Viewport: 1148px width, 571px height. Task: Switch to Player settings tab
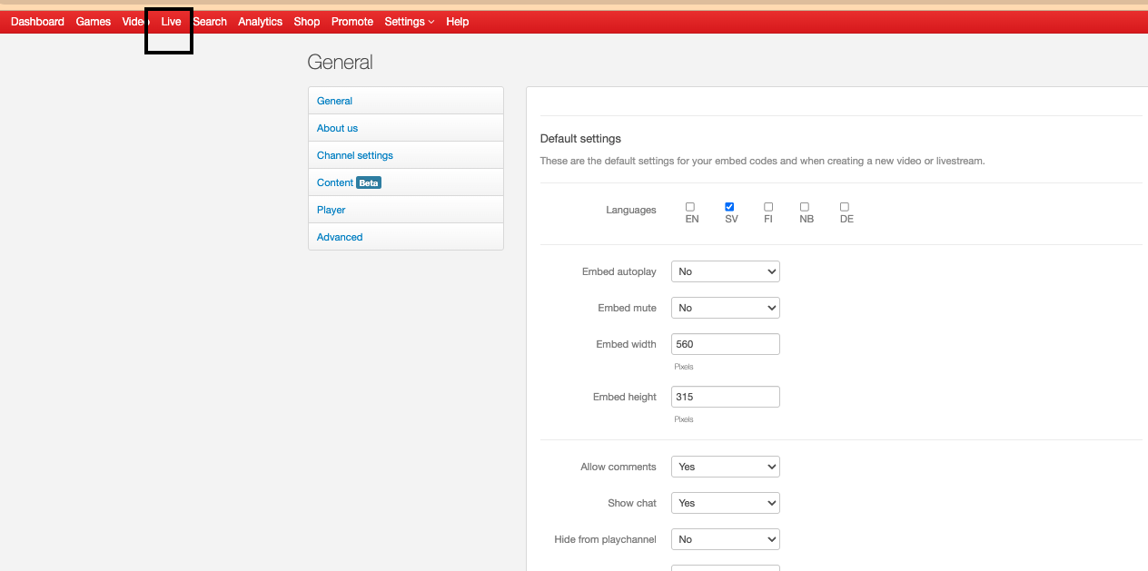(x=331, y=210)
